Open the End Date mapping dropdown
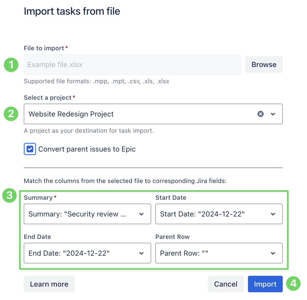The width and height of the screenshot is (307, 300). coord(83,253)
